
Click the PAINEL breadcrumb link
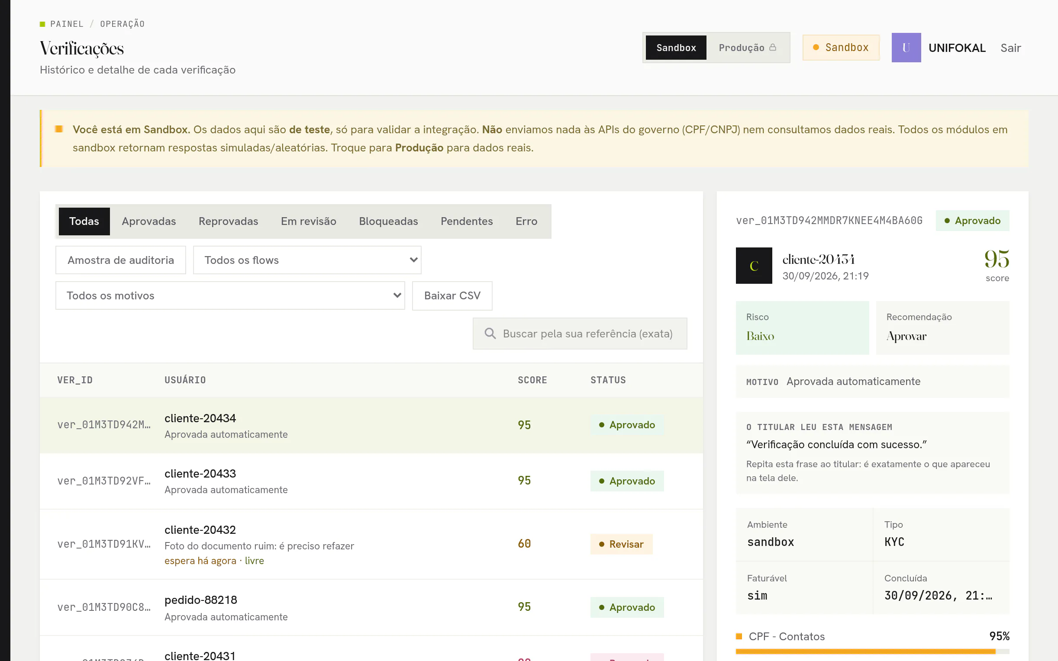point(67,24)
